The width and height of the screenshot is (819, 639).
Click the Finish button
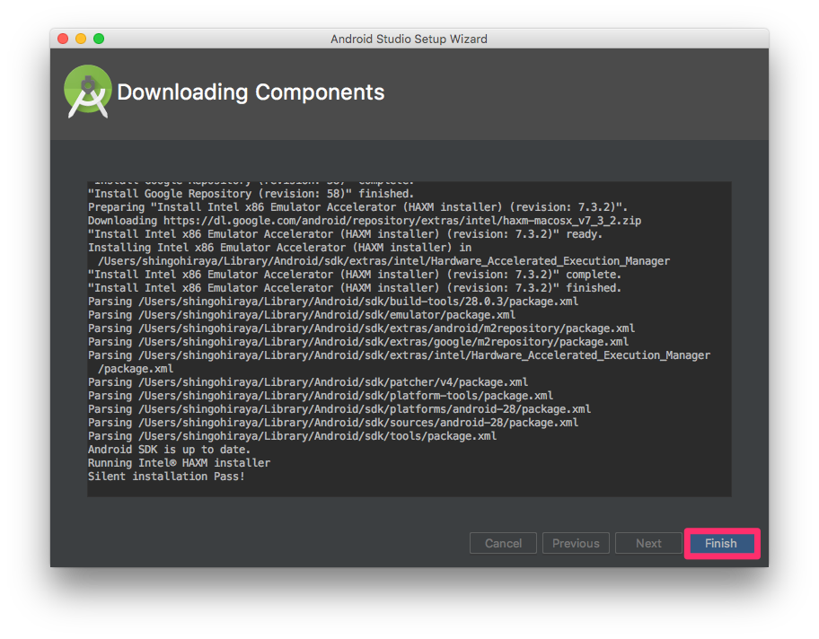[721, 544]
